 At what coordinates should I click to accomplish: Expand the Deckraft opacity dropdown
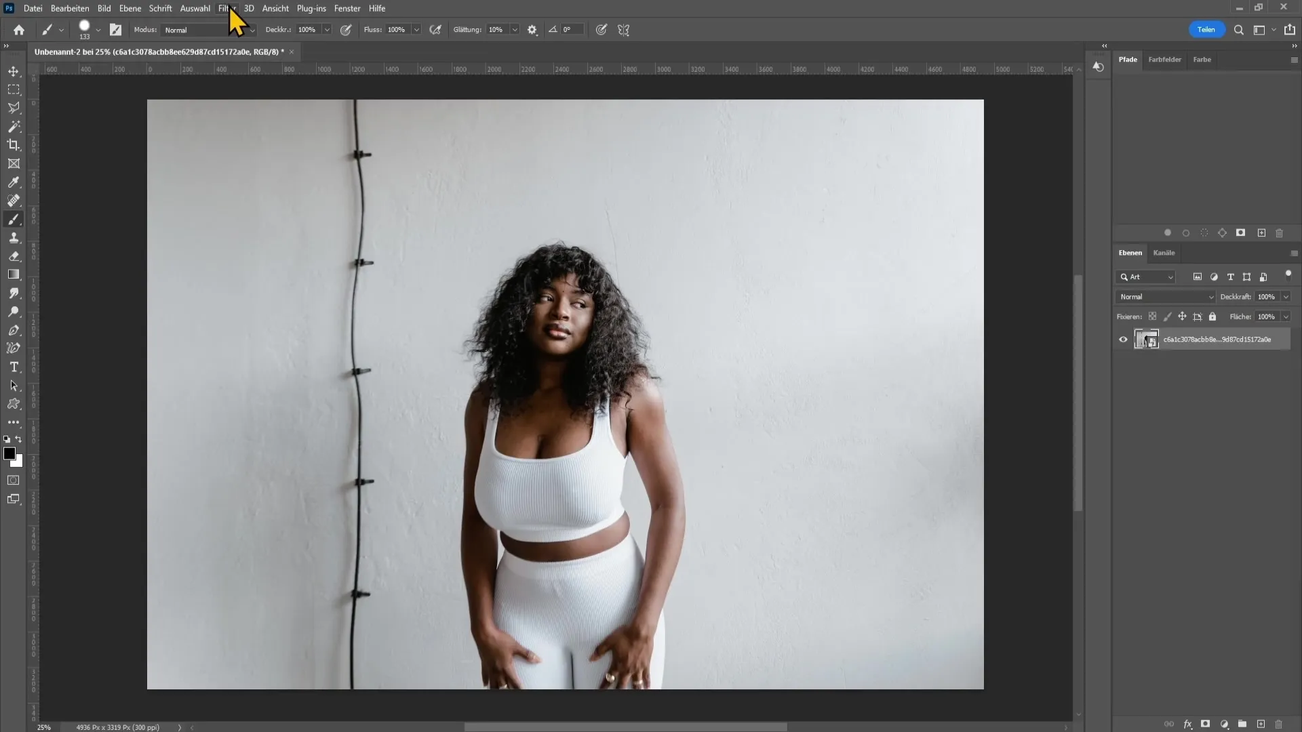[1290, 297]
